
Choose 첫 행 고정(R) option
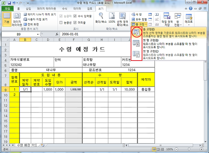click(x=169, y=44)
